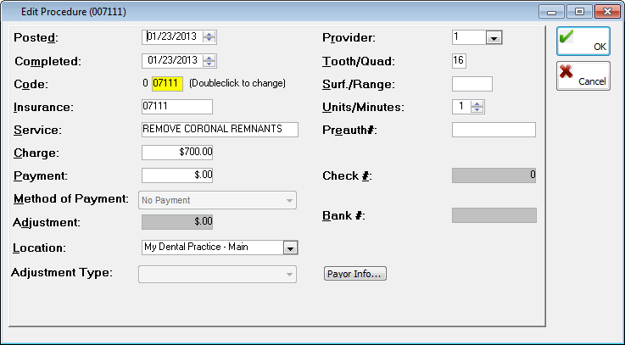Open the Posted date spinner control

209,36
